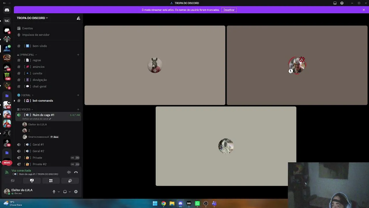Open the divulgação channel
This screenshot has width=369, height=208.
(x=48, y=80)
